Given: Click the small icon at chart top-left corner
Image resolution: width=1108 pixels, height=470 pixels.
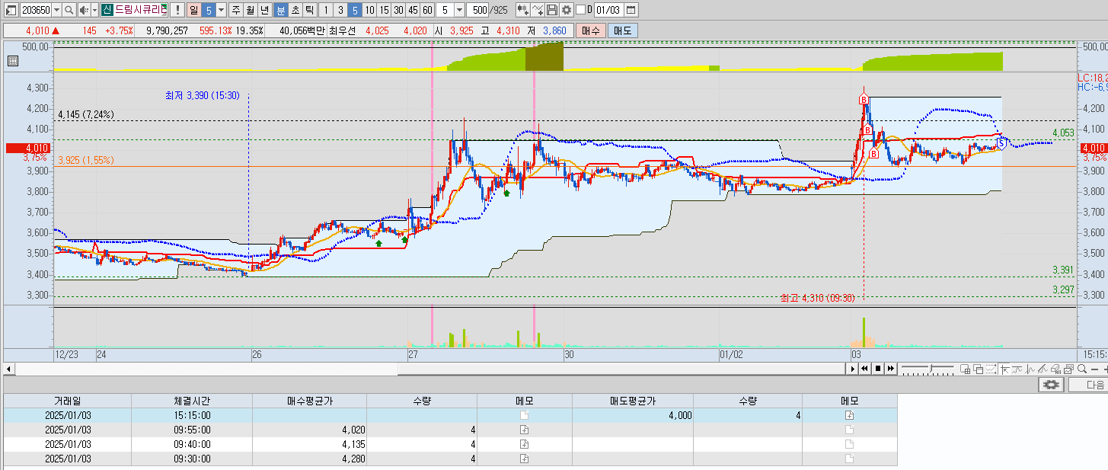Looking at the screenshot, I should click(12, 61).
